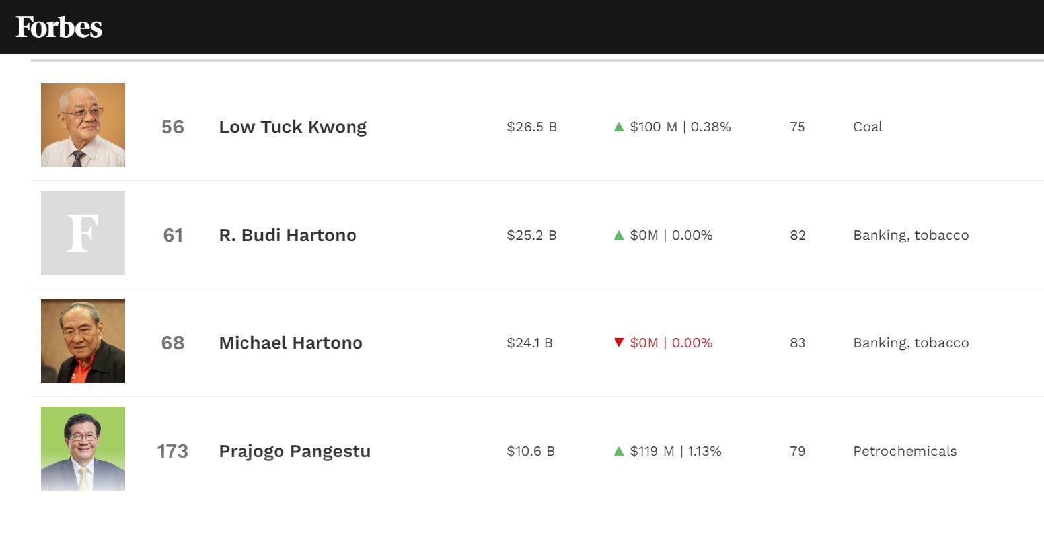Click green up arrow in R. Budi Hartono row
Screen dimensions: 1044x546
coord(619,235)
